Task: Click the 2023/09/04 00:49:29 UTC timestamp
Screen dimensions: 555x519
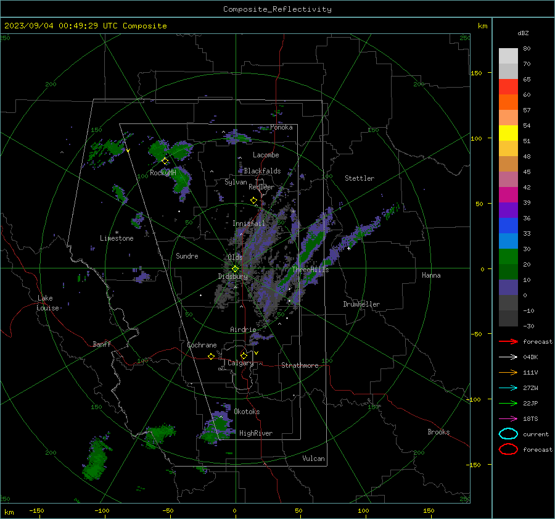Action: (59, 26)
